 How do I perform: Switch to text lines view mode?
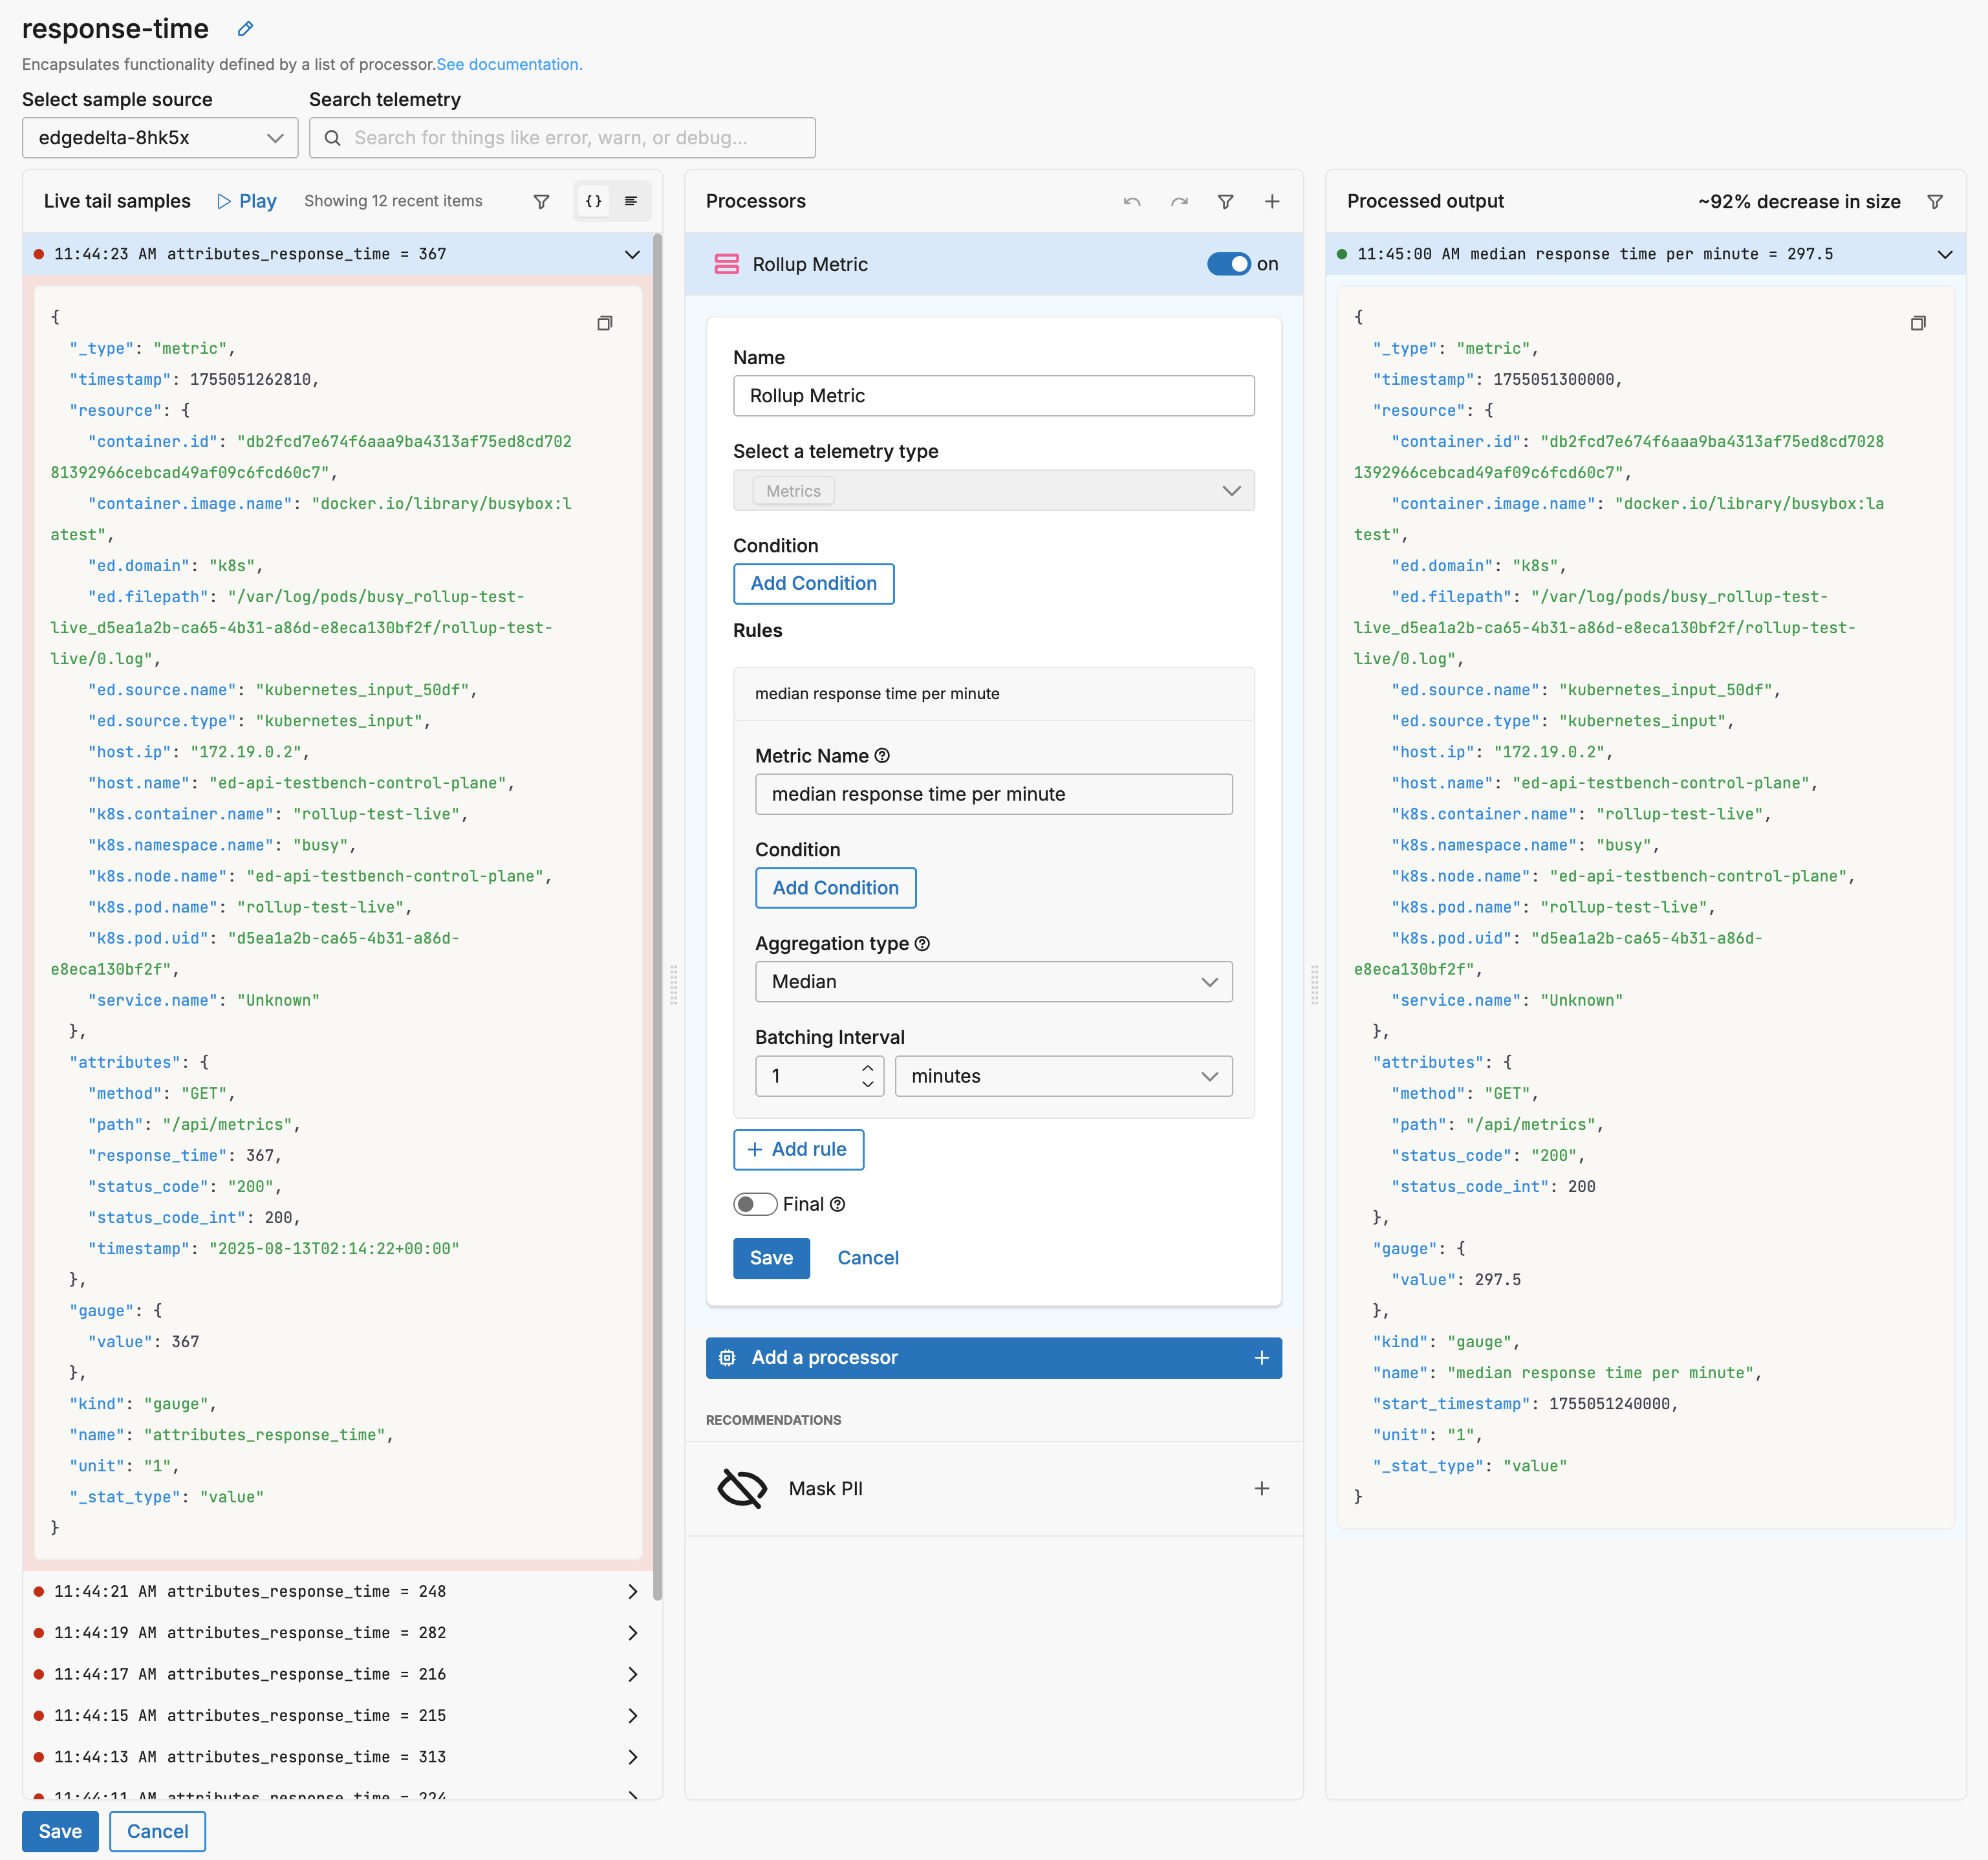coord(631,201)
